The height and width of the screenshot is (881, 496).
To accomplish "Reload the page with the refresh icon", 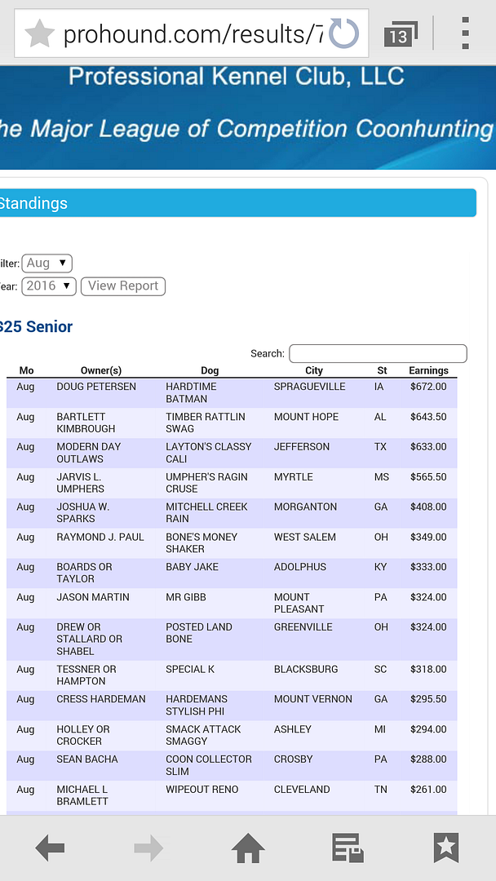I will click(x=344, y=34).
